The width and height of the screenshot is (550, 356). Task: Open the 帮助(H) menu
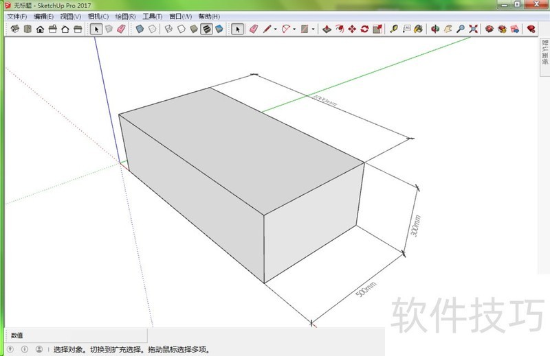click(x=209, y=16)
